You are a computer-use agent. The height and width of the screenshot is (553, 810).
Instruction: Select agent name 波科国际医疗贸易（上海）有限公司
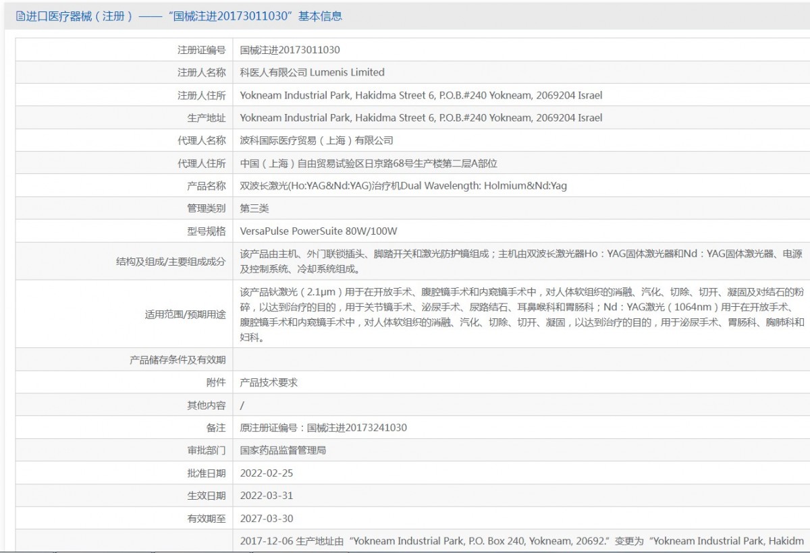click(317, 140)
